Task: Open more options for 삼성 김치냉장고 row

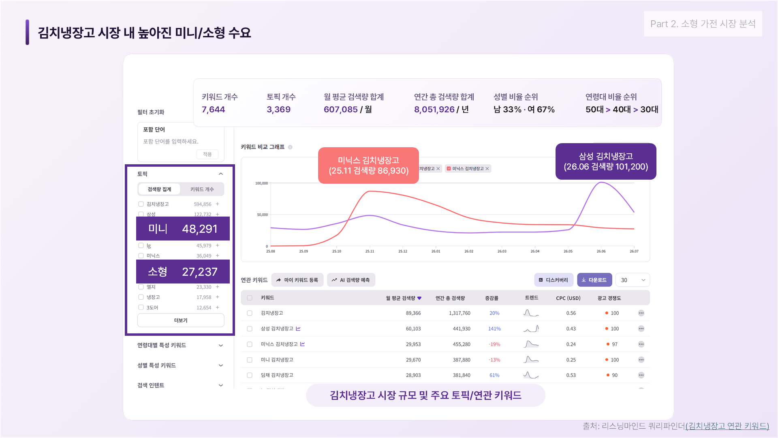Action: pos(641,328)
